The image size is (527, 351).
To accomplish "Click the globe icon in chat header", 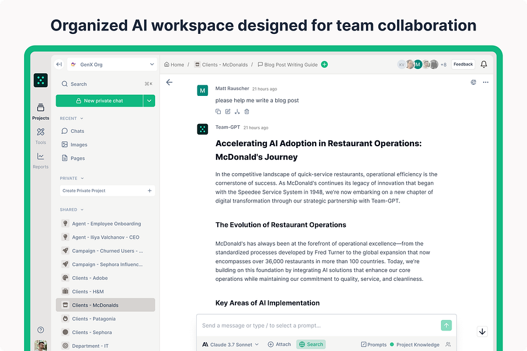I will click(474, 82).
